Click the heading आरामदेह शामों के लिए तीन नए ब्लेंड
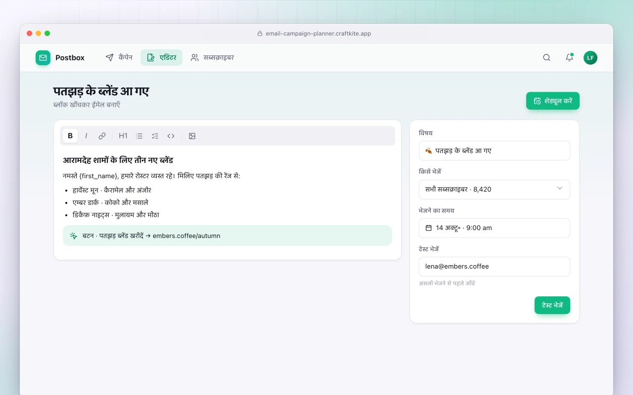 pos(118,160)
